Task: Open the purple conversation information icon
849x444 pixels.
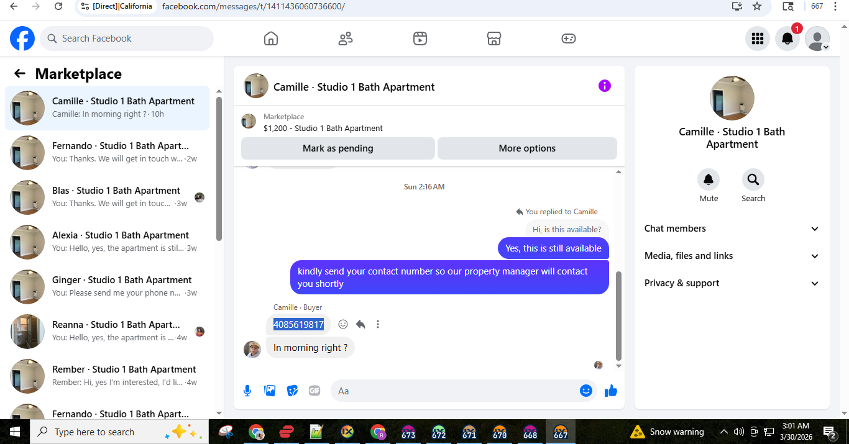Action: (605, 86)
